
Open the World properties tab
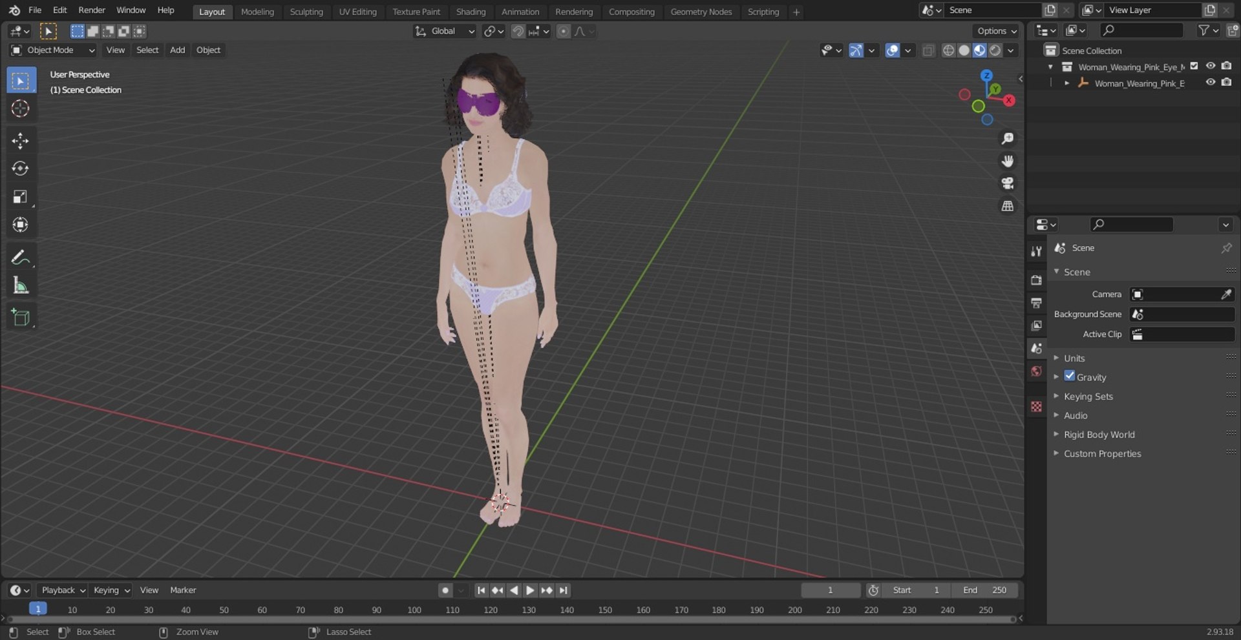(x=1037, y=371)
